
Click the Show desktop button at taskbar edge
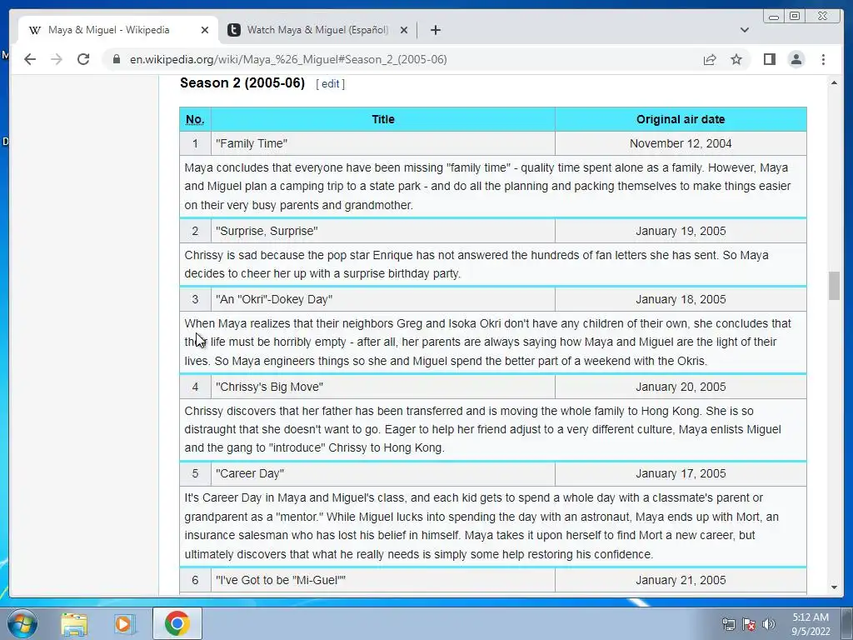[x=847, y=623]
